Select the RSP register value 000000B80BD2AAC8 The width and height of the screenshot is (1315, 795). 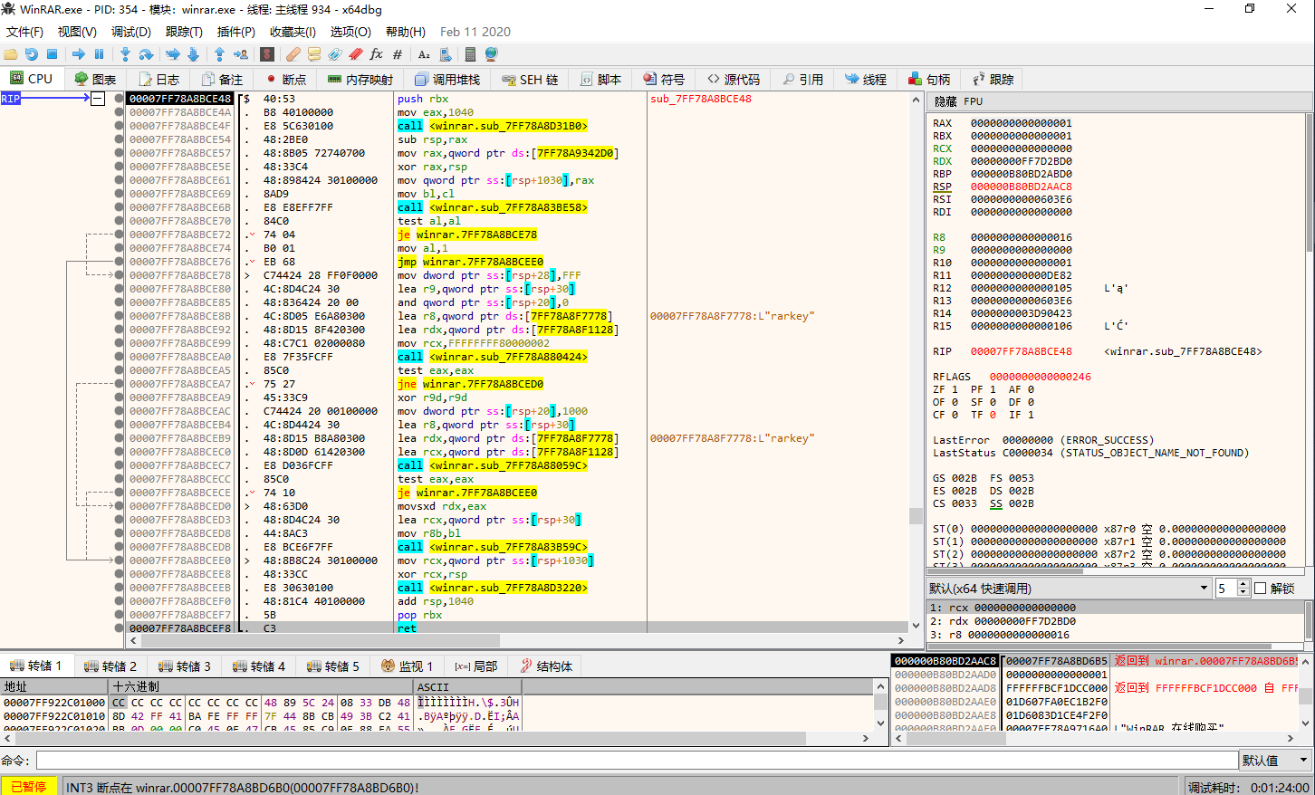[x=1021, y=187]
